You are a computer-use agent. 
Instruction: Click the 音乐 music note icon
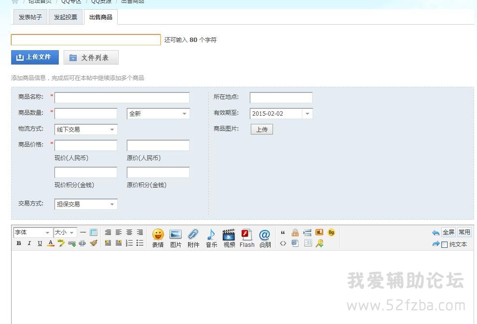click(x=211, y=238)
